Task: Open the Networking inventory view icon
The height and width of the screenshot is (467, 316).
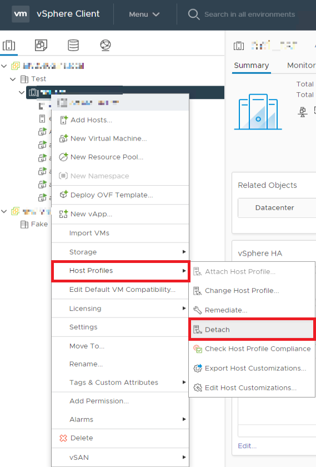Action: [106, 45]
